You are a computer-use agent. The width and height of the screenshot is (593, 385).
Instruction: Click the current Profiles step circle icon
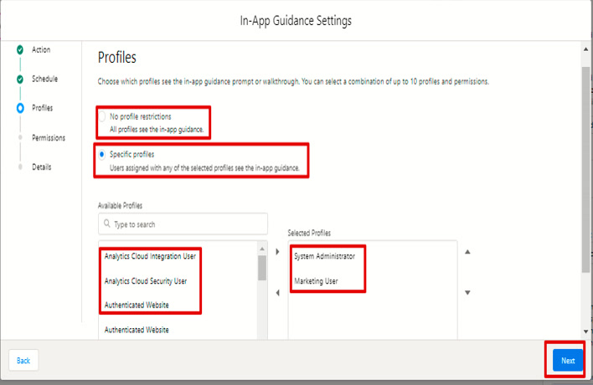click(x=19, y=108)
